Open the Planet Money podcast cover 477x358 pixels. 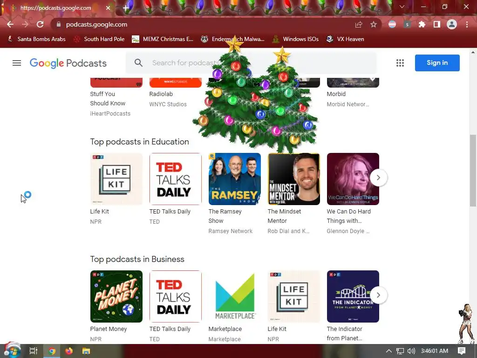pyautogui.click(x=116, y=296)
